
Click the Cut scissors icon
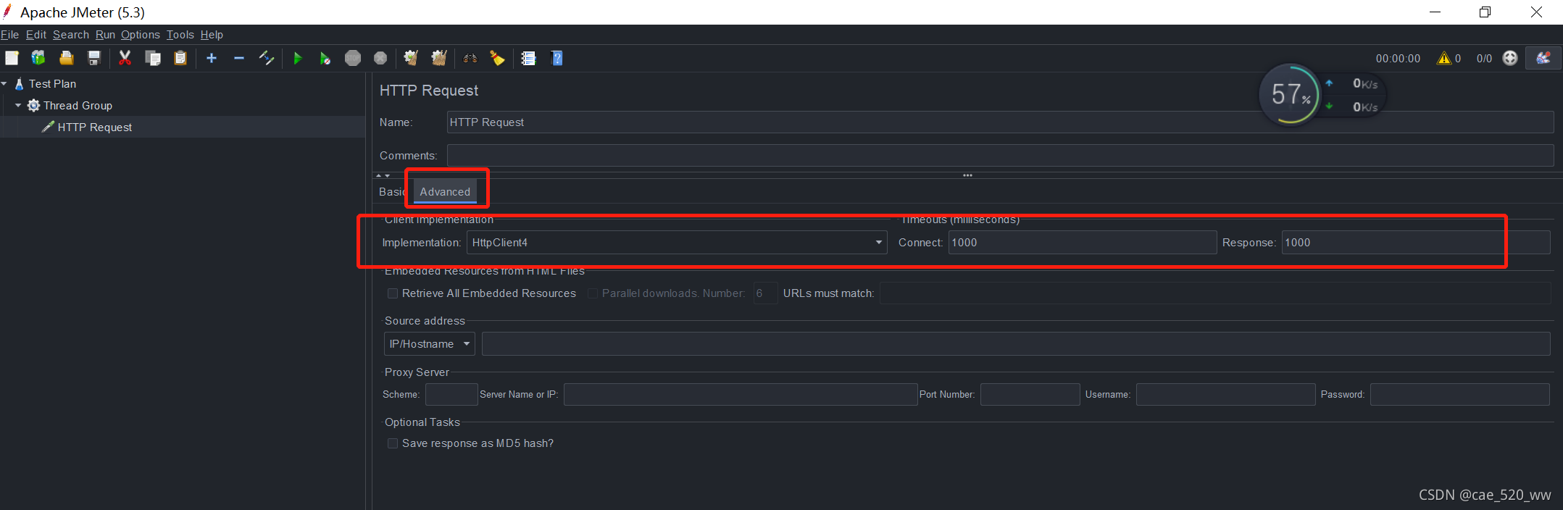pos(125,58)
